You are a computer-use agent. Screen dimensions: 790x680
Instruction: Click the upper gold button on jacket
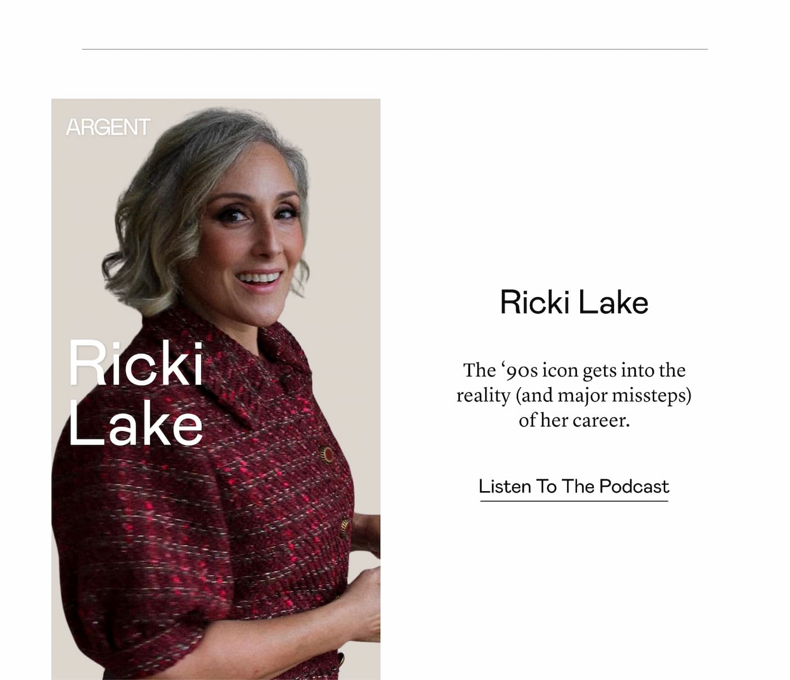pyautogui.click(x=326, y=454)
